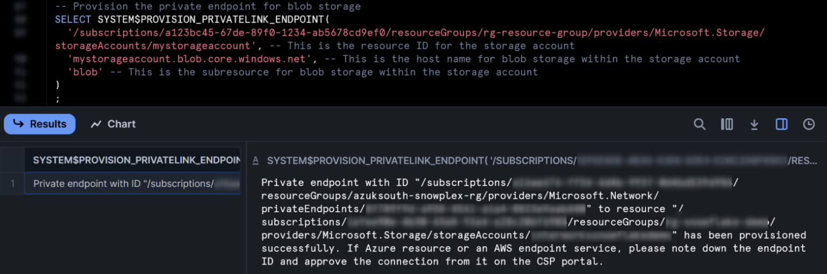Open the search results magnifier icon

tap(699, 124)
